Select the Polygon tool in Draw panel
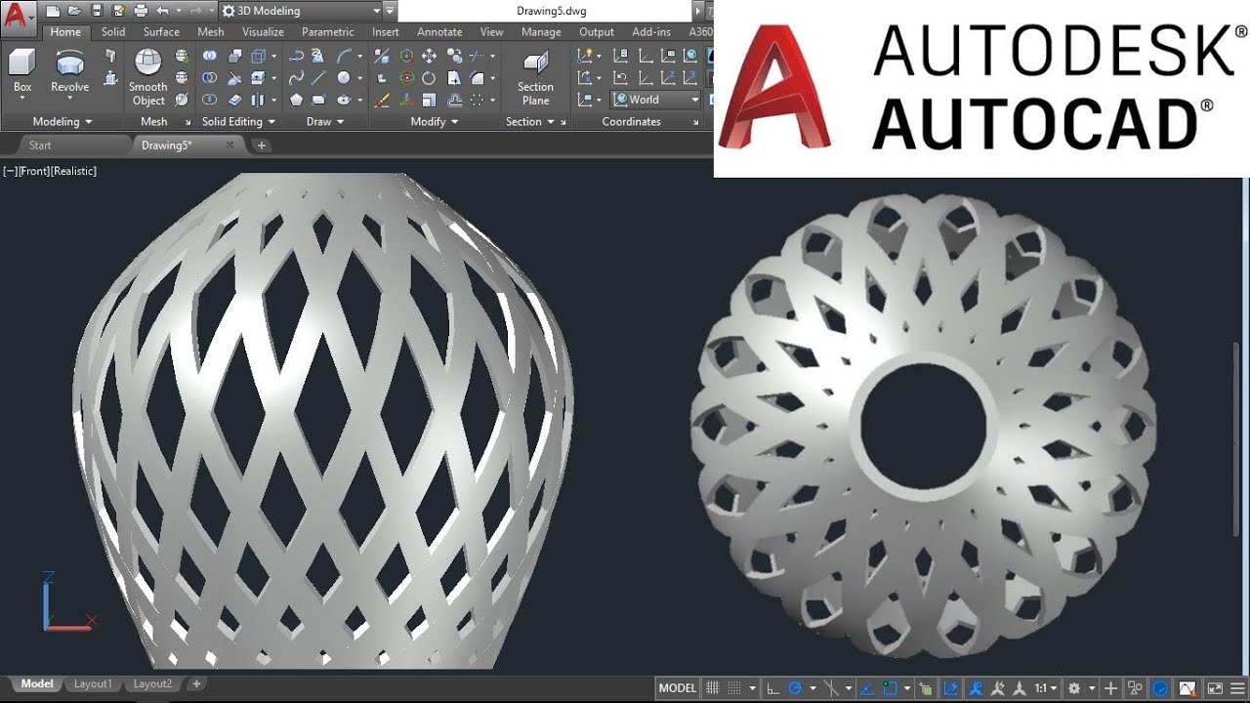 pos(296,100)
